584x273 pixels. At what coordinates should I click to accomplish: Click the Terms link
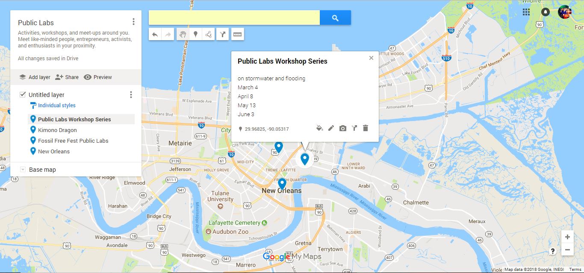click(575, 270)
